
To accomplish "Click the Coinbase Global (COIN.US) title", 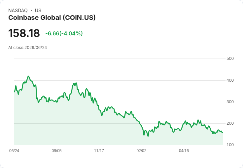I will click(x=52, y=18).
